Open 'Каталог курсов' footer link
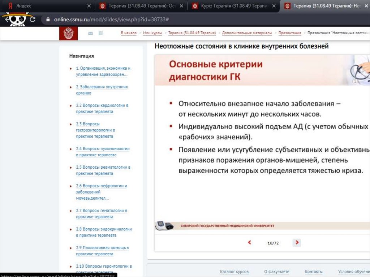The image size is (370, 277). [x=234, y=272]
